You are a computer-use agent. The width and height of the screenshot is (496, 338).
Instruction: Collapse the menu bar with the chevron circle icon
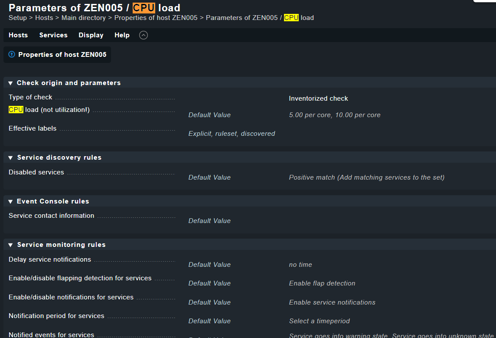point(143,35)
